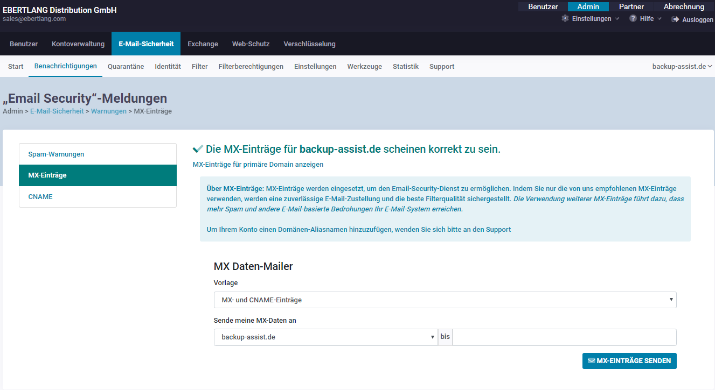Click the MX-EINTRÄGE SENDEN button
The height and width of the screenshot is (390, 715).
point(629,361)
